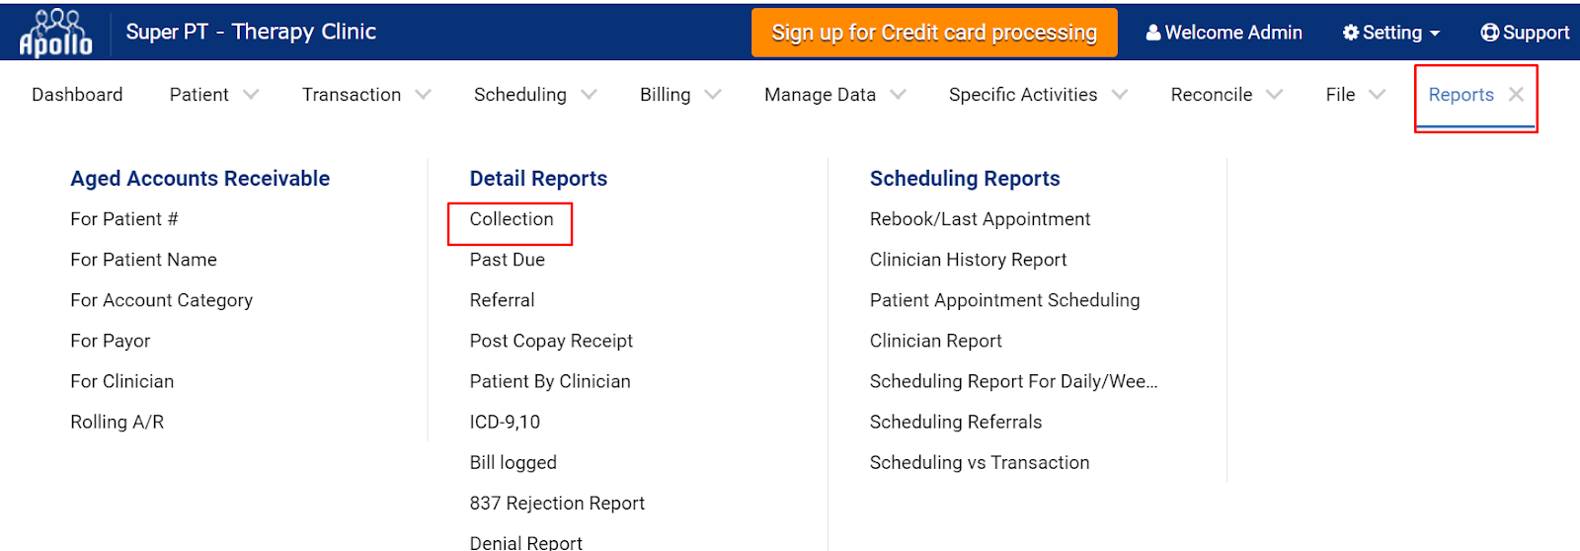Select the Clinician History Report link
Screen dimensions: 1580x551
coord(968,260)
